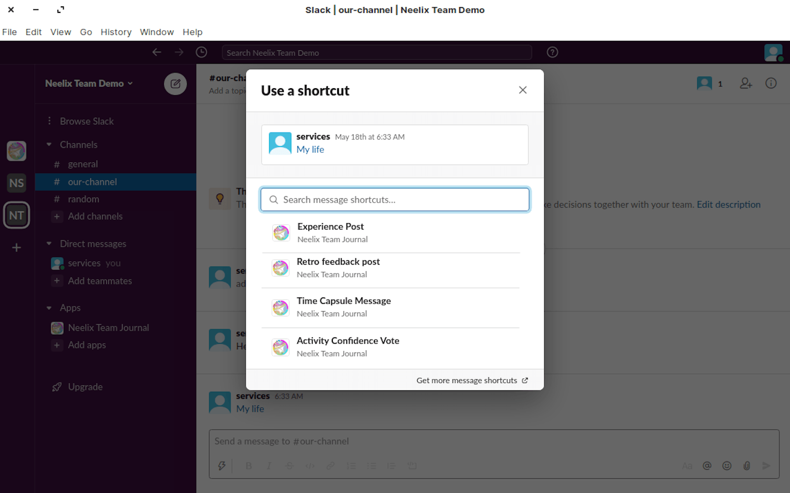Switch to the NT workspace

pos(17,215)
